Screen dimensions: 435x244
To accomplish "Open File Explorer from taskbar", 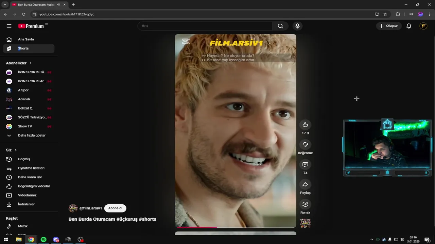I will 19,240.
